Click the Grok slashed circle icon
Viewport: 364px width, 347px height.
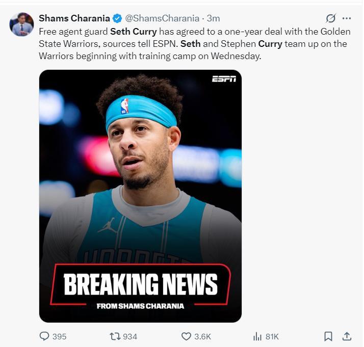[331, 19]
